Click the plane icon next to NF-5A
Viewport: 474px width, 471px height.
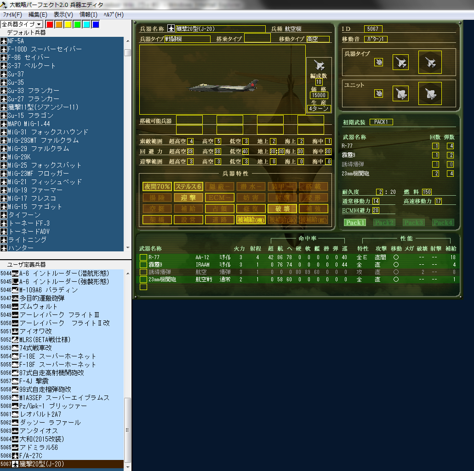coord(4,41)
